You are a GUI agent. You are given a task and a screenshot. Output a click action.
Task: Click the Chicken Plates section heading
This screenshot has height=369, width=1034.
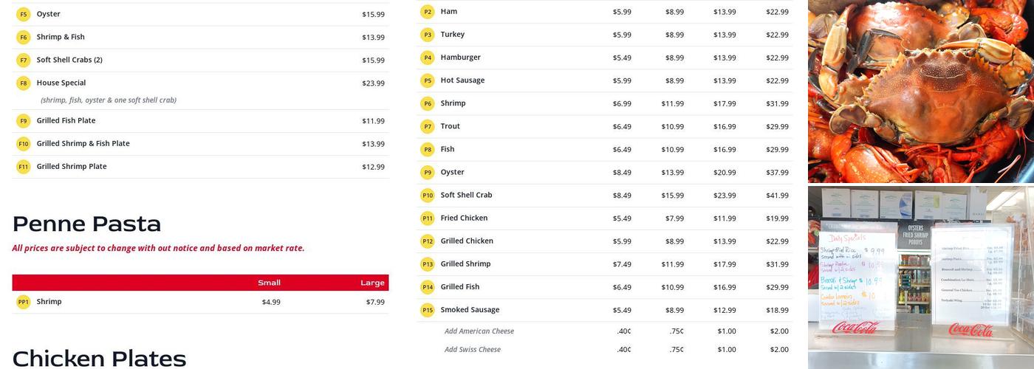[x=99, y=359]
